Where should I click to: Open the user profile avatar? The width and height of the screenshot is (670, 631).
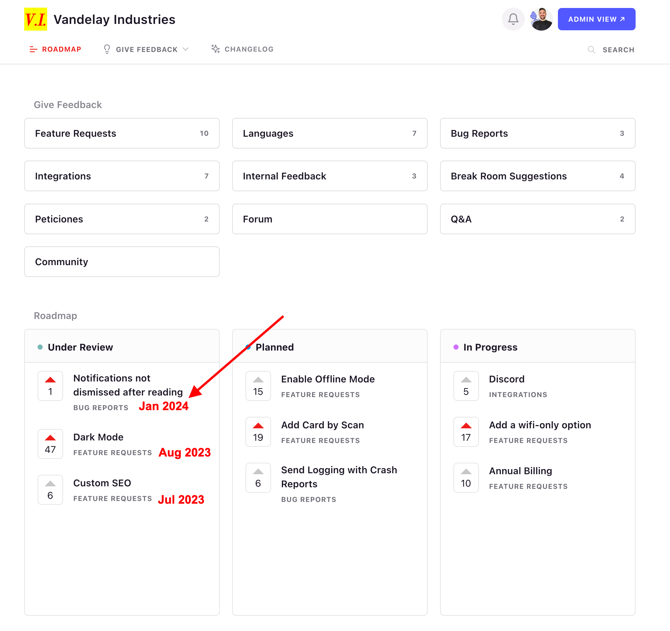click(x=541, y=19)
